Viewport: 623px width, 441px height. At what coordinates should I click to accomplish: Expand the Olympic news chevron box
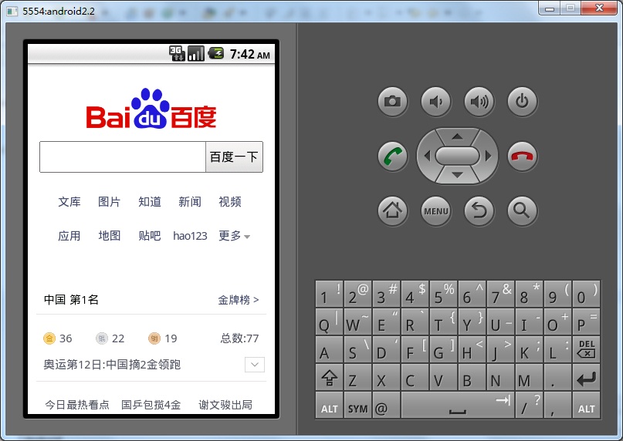pyautogui.click(x=255, y=365)
